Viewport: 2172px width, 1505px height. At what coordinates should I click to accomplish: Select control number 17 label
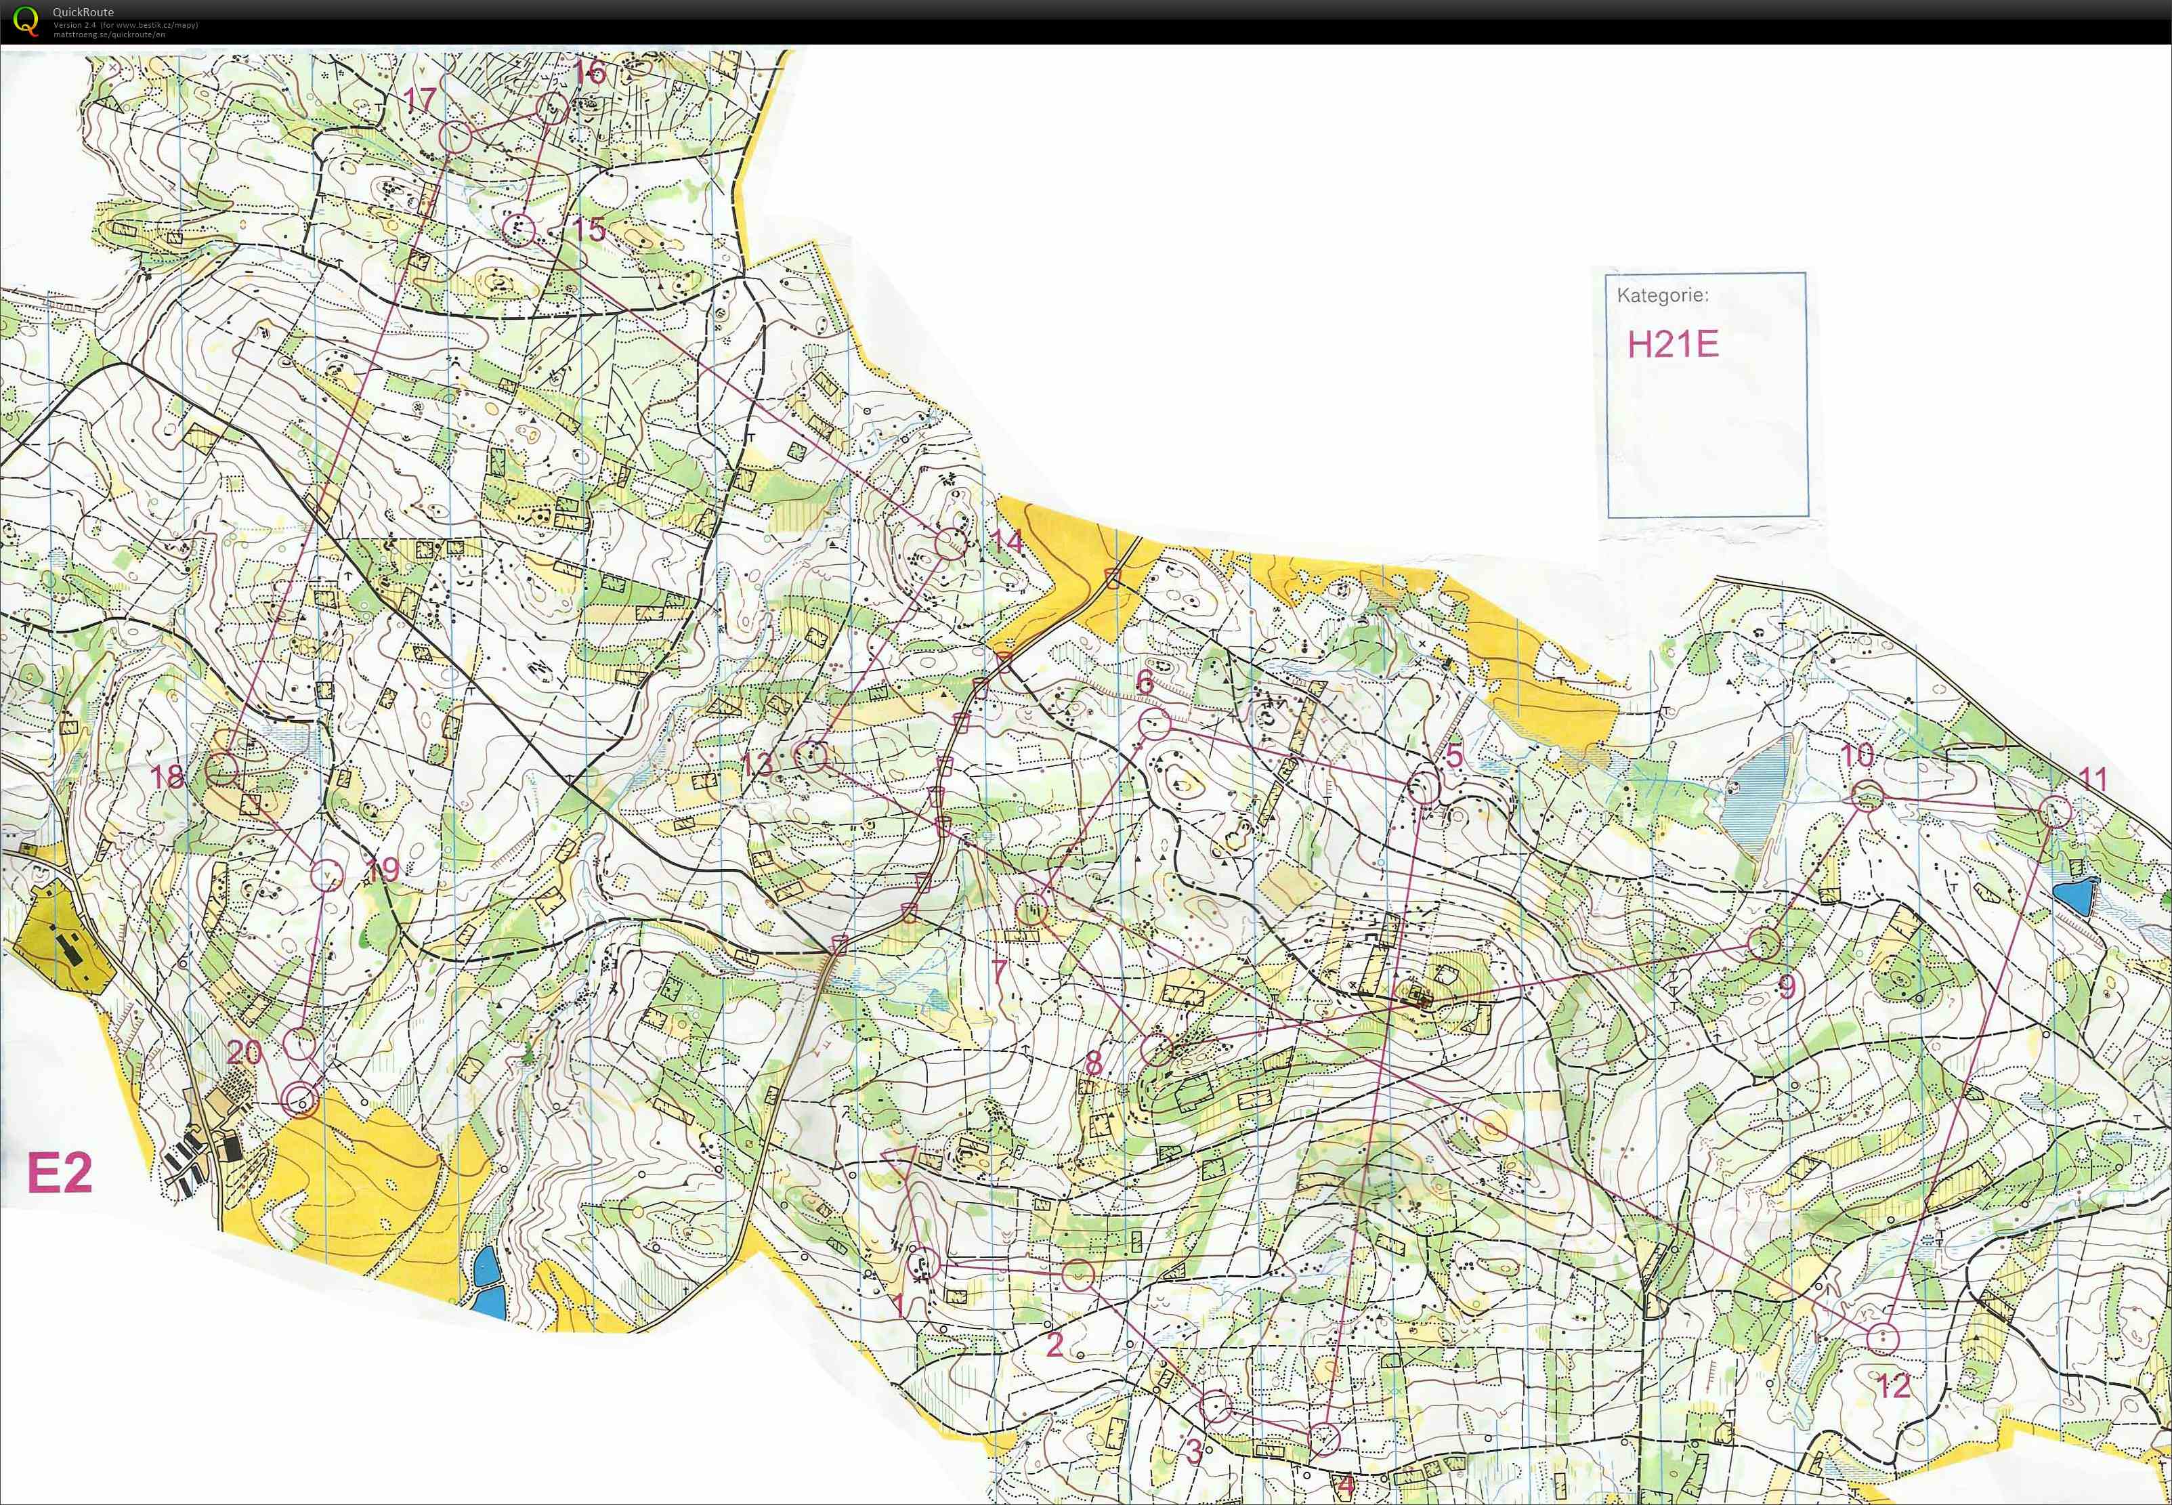419,99
